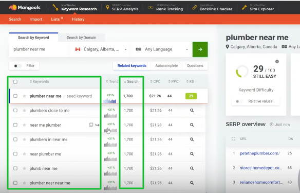Image resolution: width=300 pixels, height=193 pixels.
Task: Open the History page
Action: 78,19
